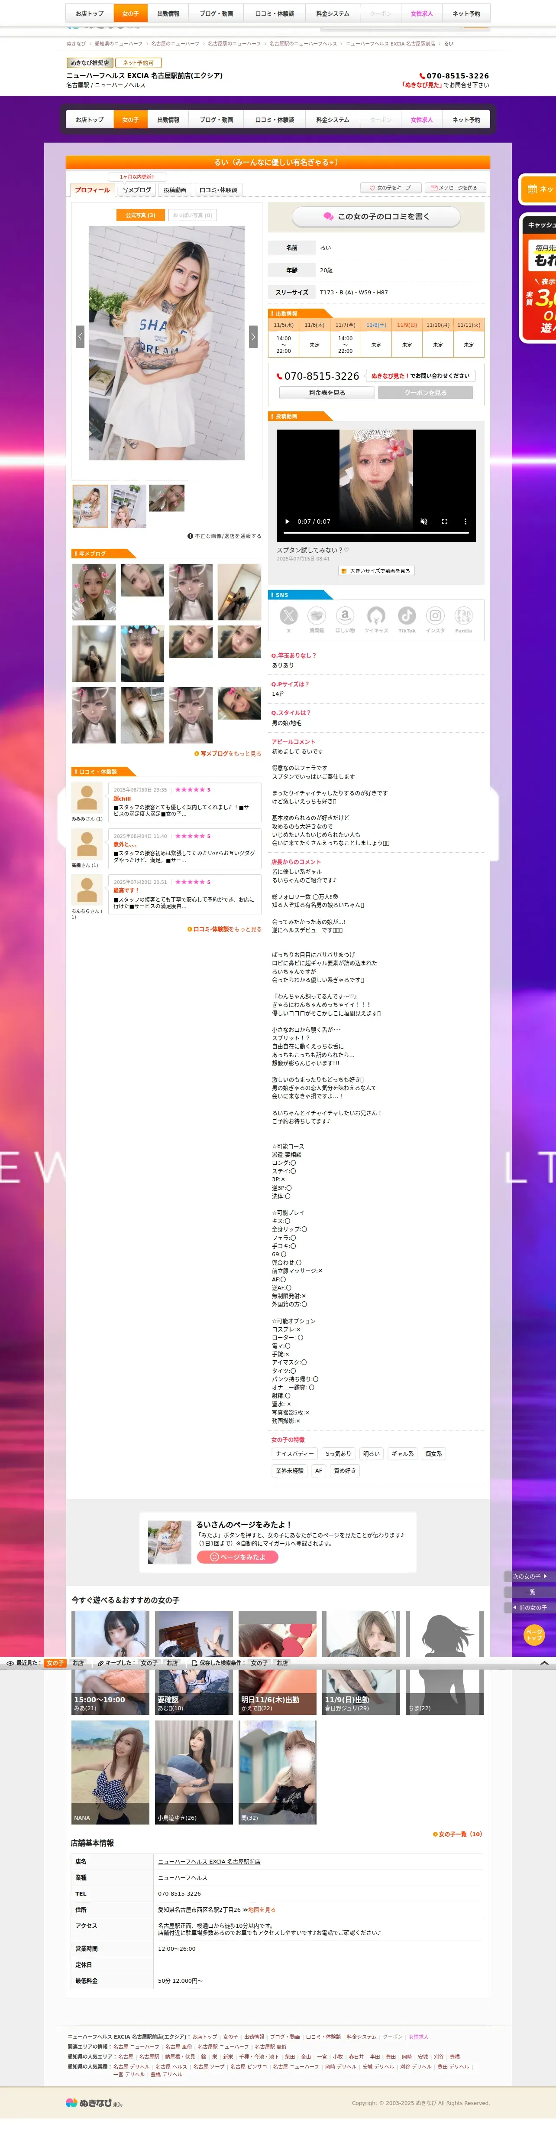
Task: Click the ギャル系 trait tag
Action: pyautogui.click(x=402, y=1453)
